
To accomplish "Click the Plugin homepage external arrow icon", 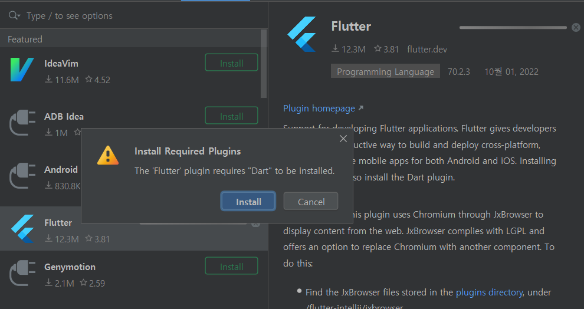I will pyautogui.click(x=360, y=108).
